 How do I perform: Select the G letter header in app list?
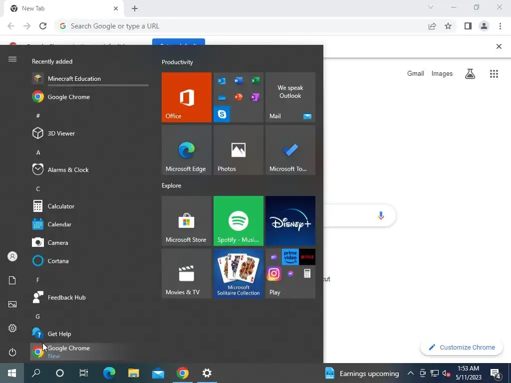click(38, 317)
